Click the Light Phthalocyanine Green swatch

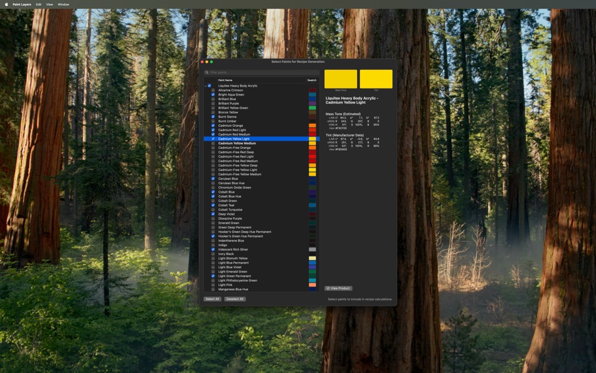pyautogui.click(x=312, y=281)
